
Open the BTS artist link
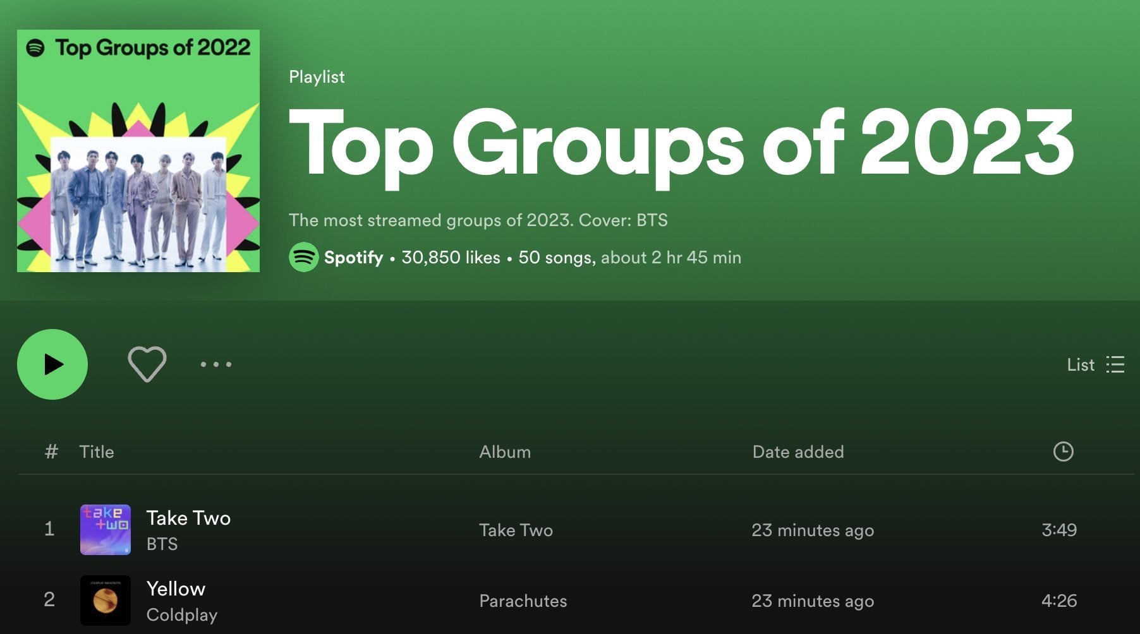[162, 544]
